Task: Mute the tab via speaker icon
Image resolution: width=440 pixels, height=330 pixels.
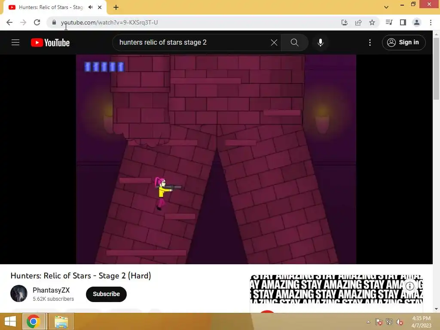Action: click(90, 7)
